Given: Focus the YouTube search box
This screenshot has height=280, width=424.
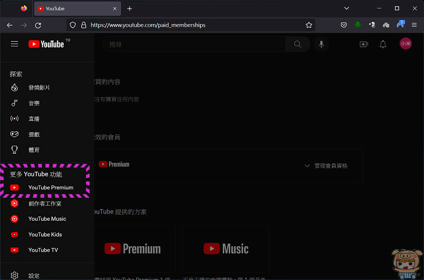Looking at the screenshot, I should [x=194, y=44].
